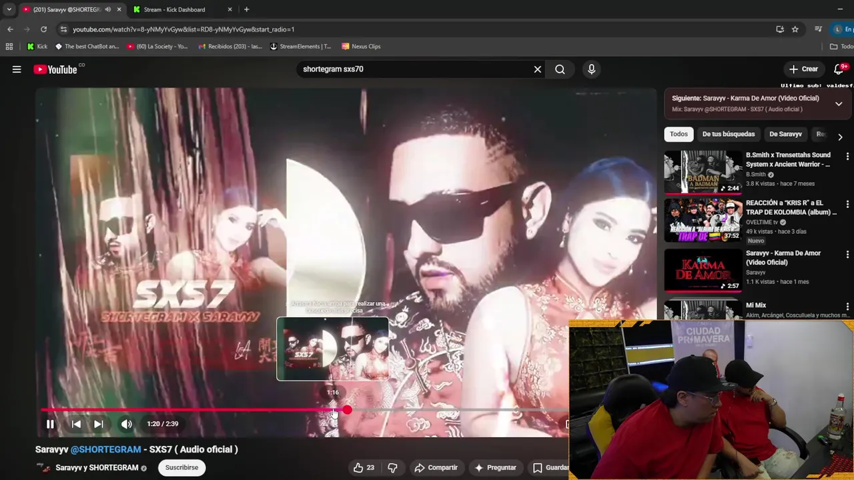Open the notifications bell
This screenshot has height=480, width=854.
coord(839,69)
